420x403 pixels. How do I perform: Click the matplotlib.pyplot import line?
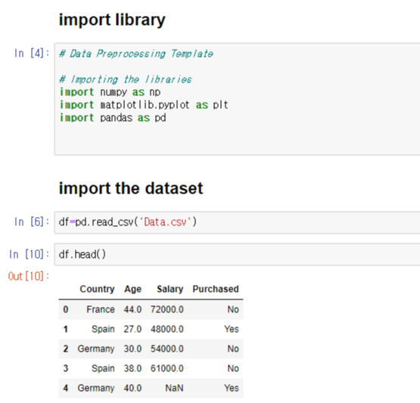click(x=144, y=105)
